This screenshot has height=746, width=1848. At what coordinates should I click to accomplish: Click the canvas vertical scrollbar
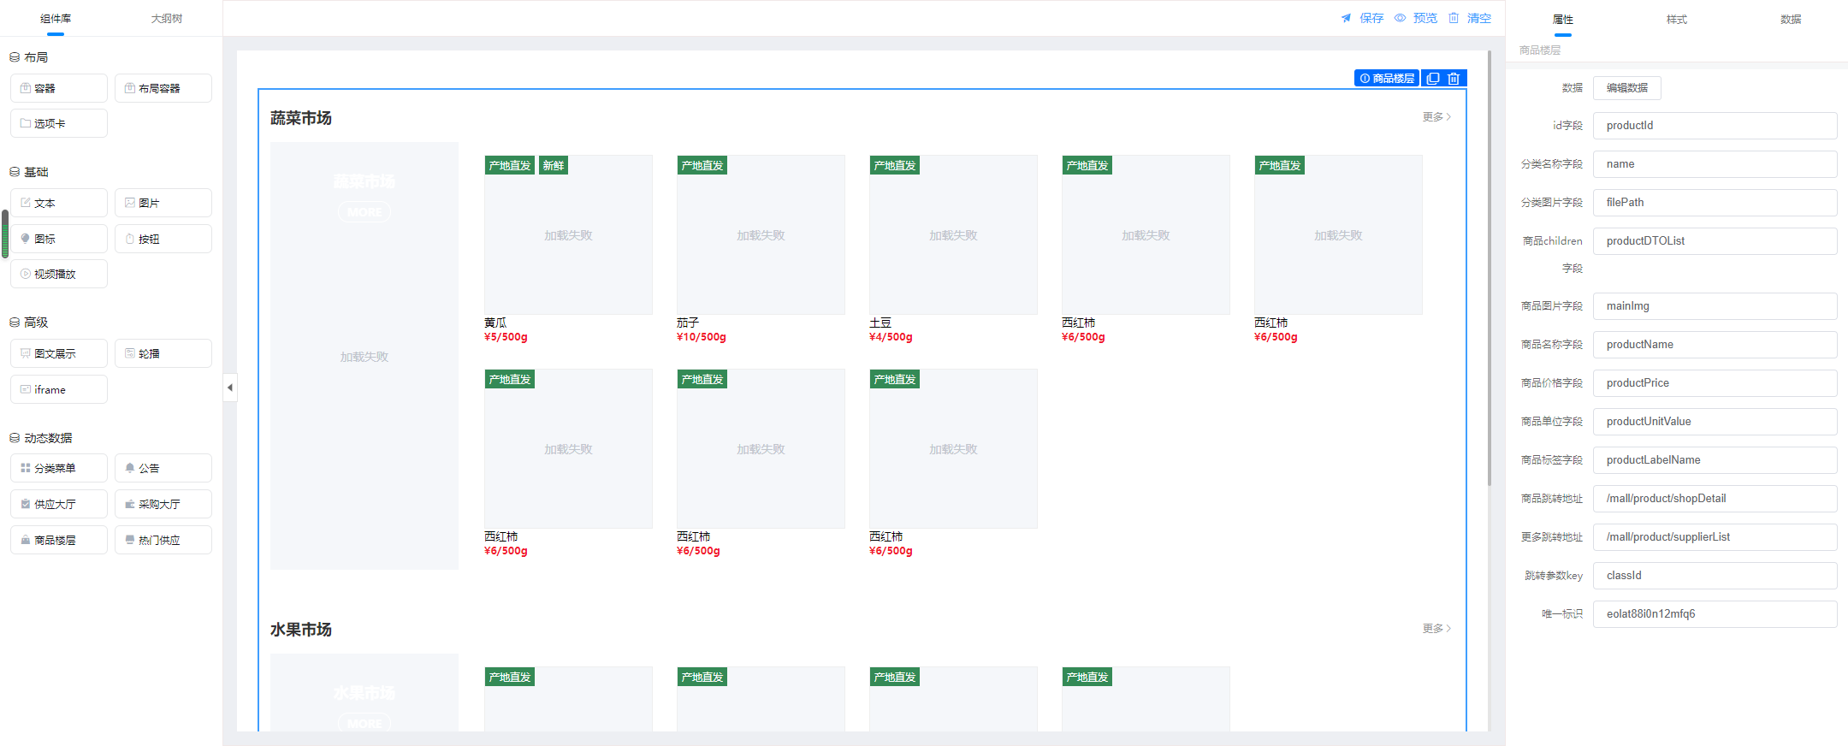click(x=1490, y=269)
